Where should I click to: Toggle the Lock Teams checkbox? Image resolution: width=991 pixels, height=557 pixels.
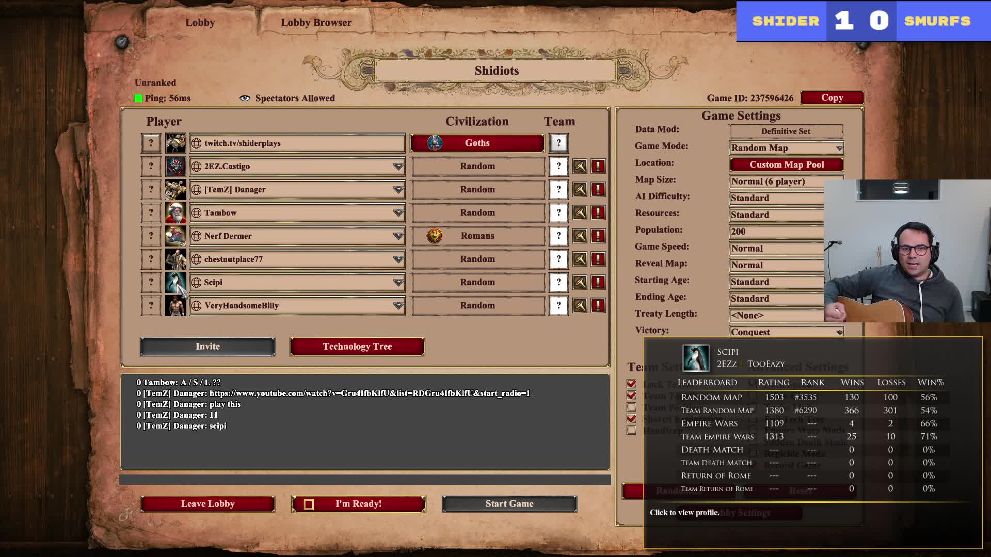(631, 384)
